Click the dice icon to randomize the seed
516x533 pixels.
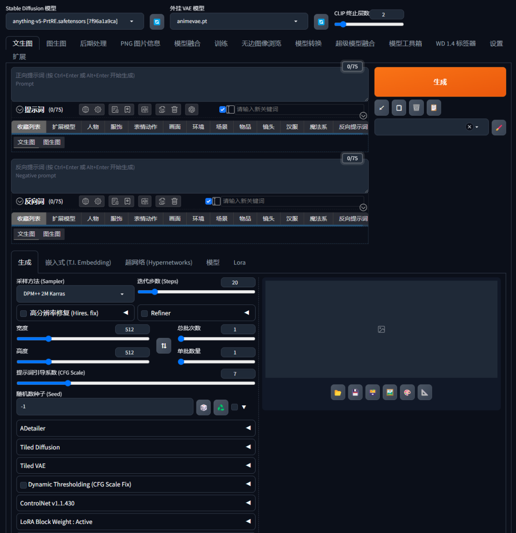click(x=203, y=407)
